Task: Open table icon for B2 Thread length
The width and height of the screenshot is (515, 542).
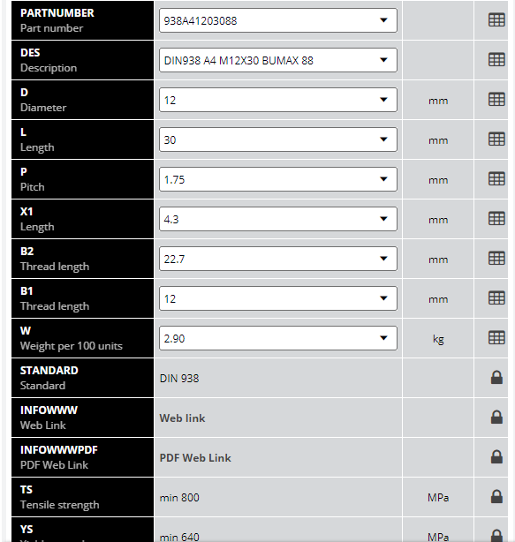Action: coord(496,259)
